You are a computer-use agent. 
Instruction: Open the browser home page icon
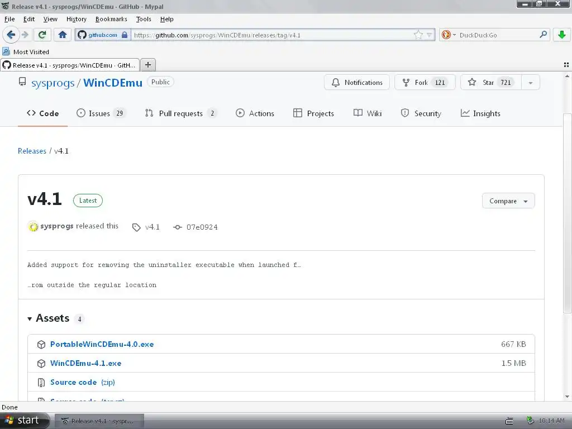(x=63, y=35)
